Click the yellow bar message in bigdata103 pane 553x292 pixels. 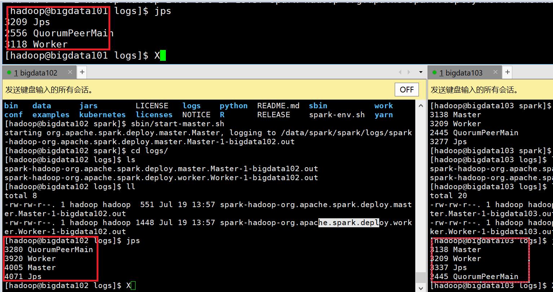475,90
